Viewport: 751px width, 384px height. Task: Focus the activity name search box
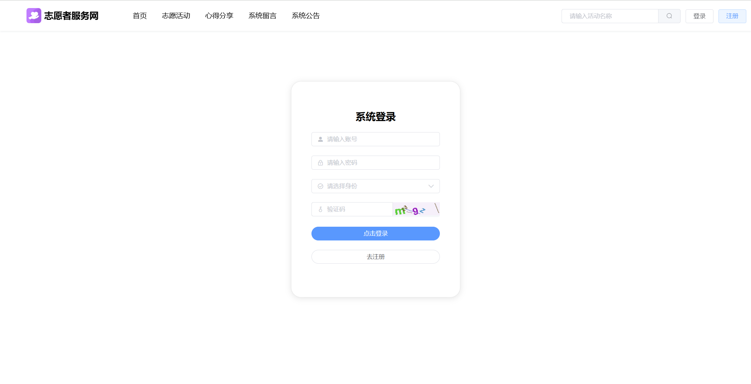pos(610,16)
